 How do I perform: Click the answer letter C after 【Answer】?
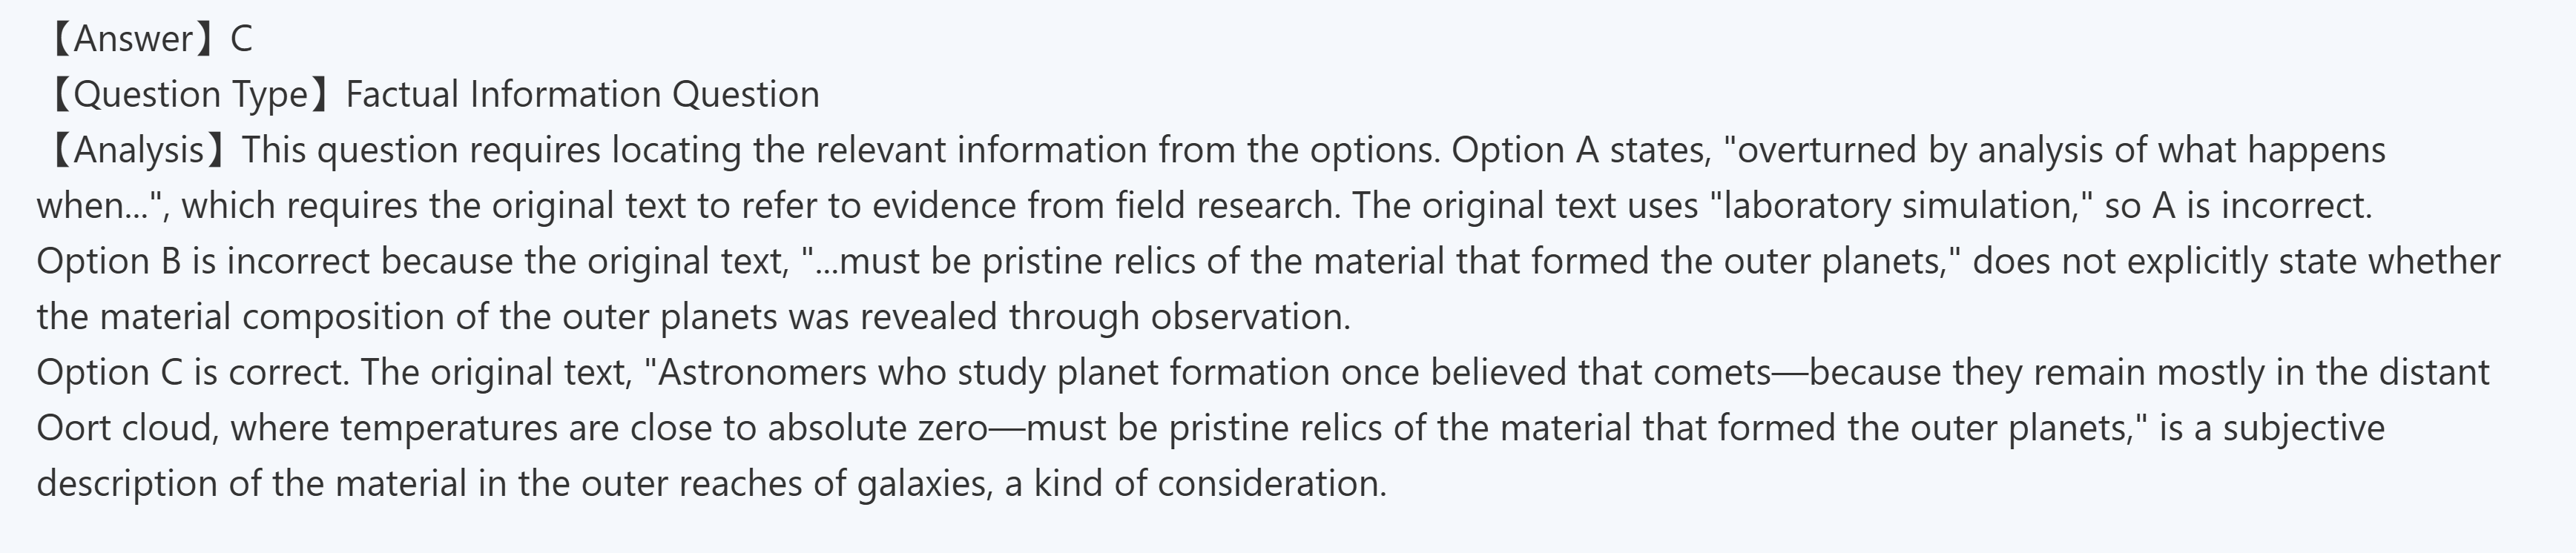[241, 39]
